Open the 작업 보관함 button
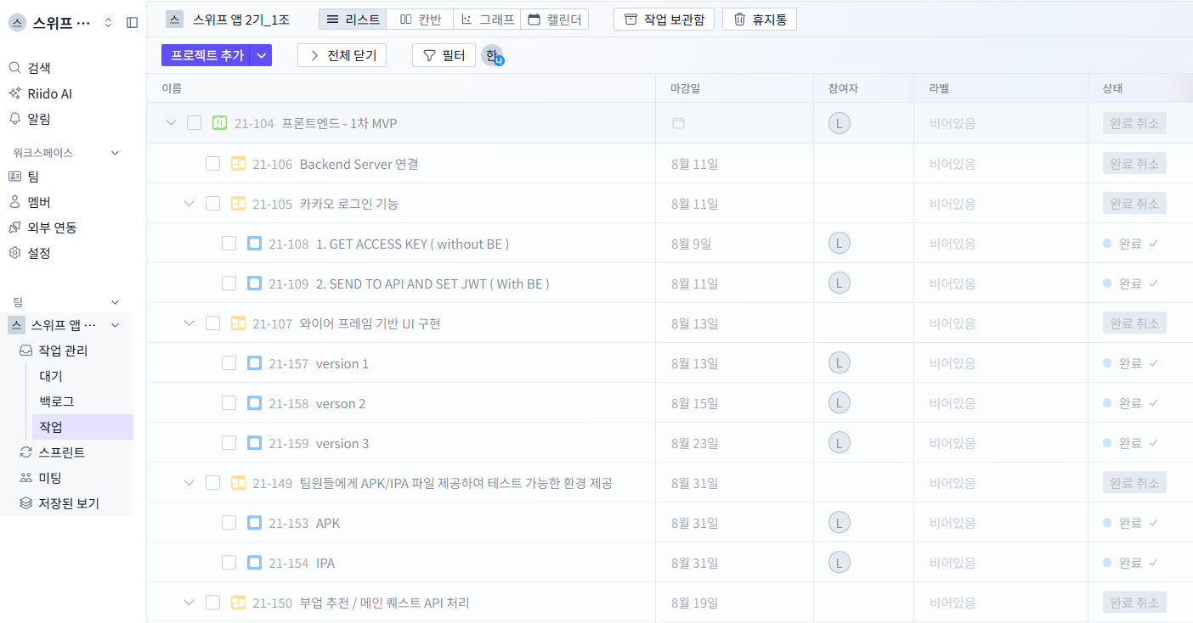Screen dimensions: 1193x623 click(x=664, y=20)
